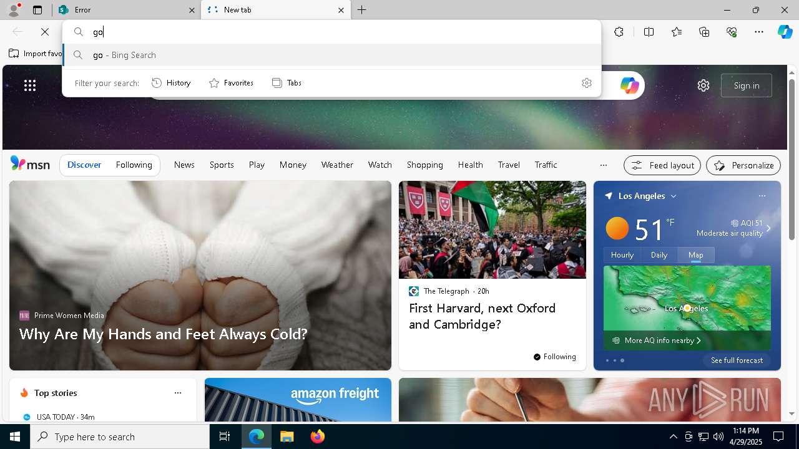Open the Money section

pos(293,165)
